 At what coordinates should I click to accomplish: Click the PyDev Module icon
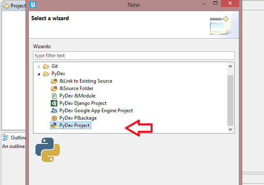tap(54, 96)
